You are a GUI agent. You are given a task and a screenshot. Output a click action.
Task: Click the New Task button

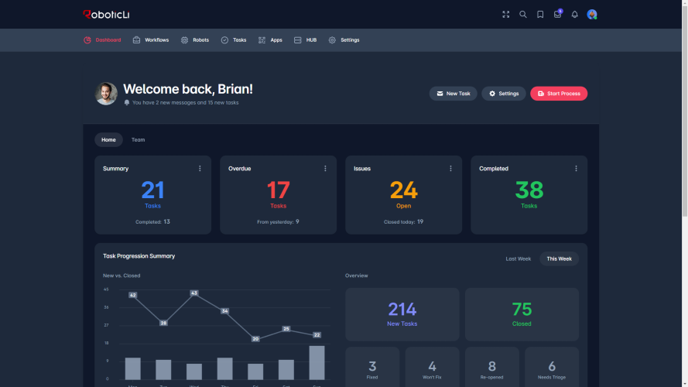pos(453,94)
